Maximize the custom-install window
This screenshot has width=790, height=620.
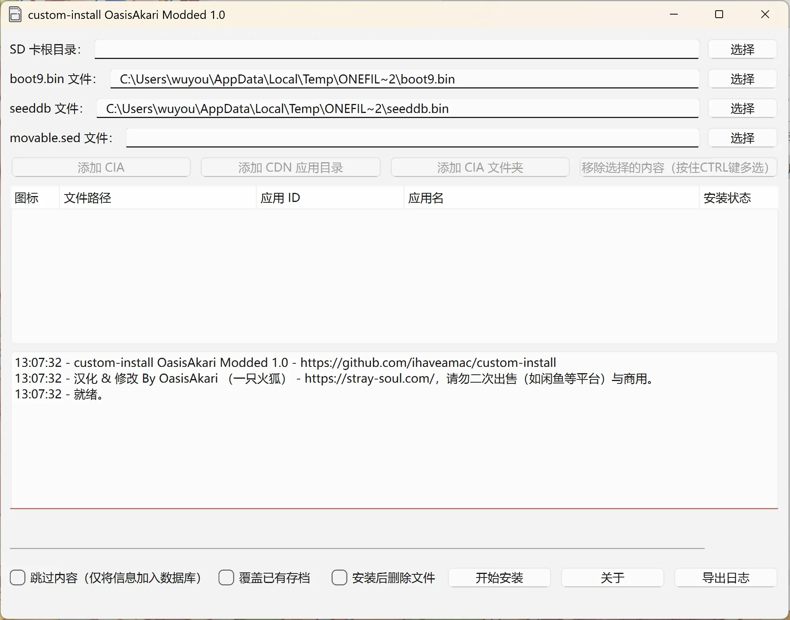(x=719, y=15)
